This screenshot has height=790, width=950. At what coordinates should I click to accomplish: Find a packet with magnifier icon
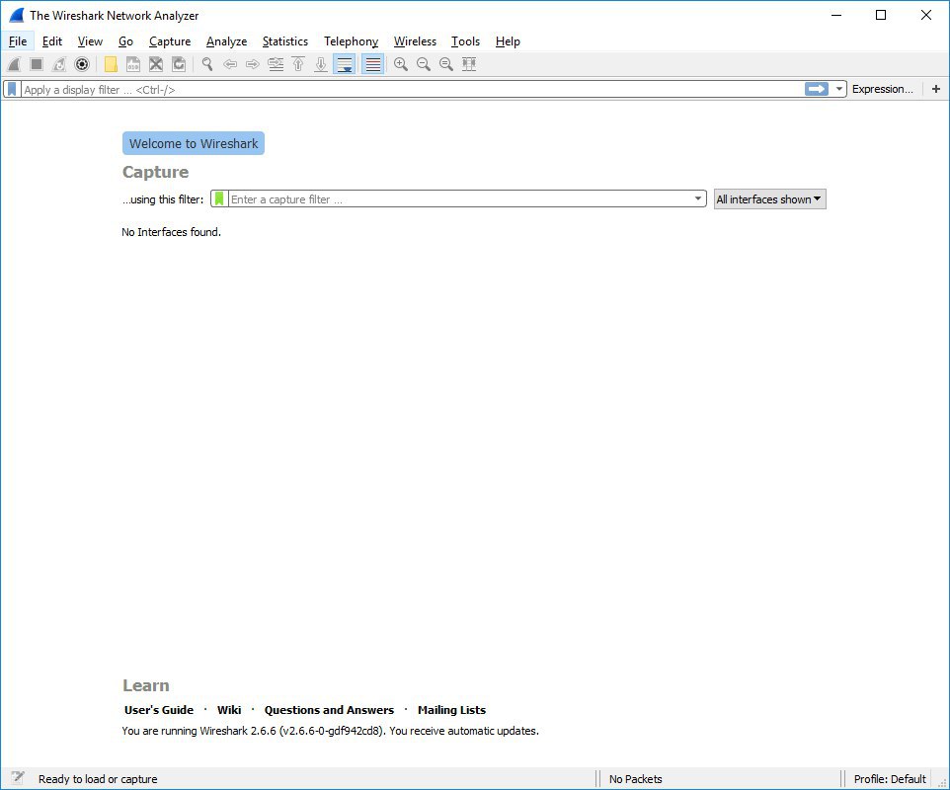tap(207, 64)
